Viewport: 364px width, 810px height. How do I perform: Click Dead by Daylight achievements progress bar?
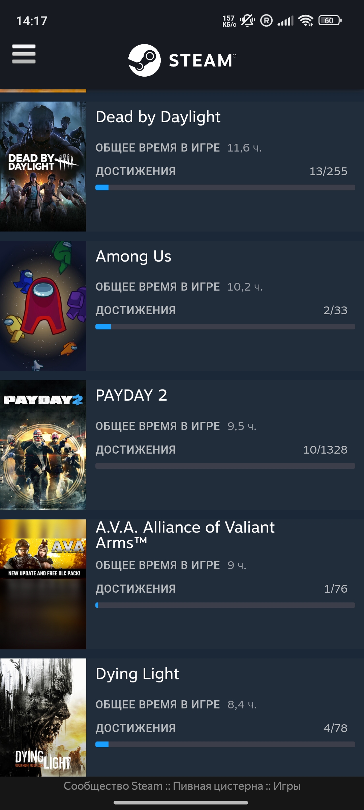point(225,188)
